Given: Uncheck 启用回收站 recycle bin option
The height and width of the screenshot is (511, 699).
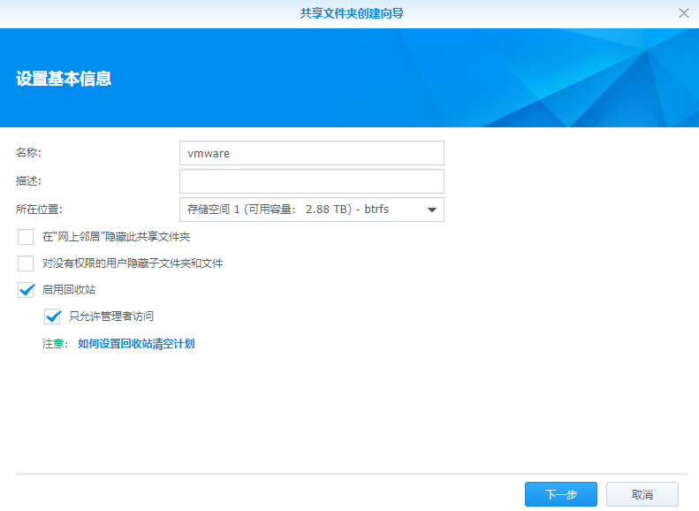Looking at the screenshot, I should [x=26, y=290].
